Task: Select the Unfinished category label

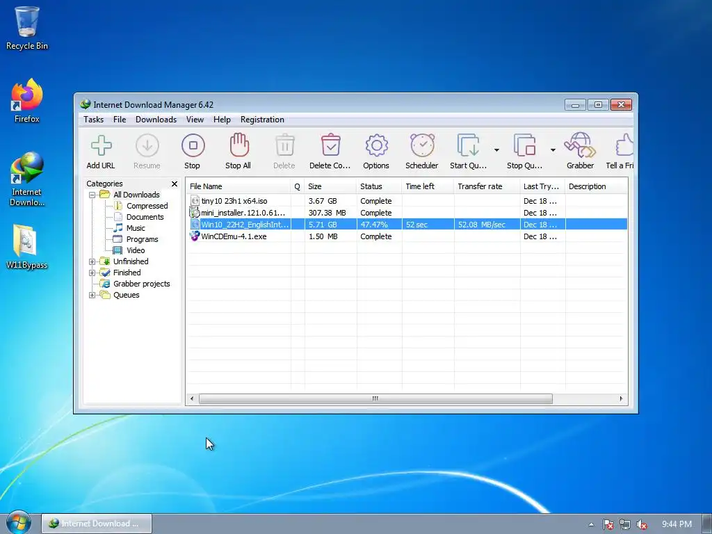Action: tap(131, 261)
